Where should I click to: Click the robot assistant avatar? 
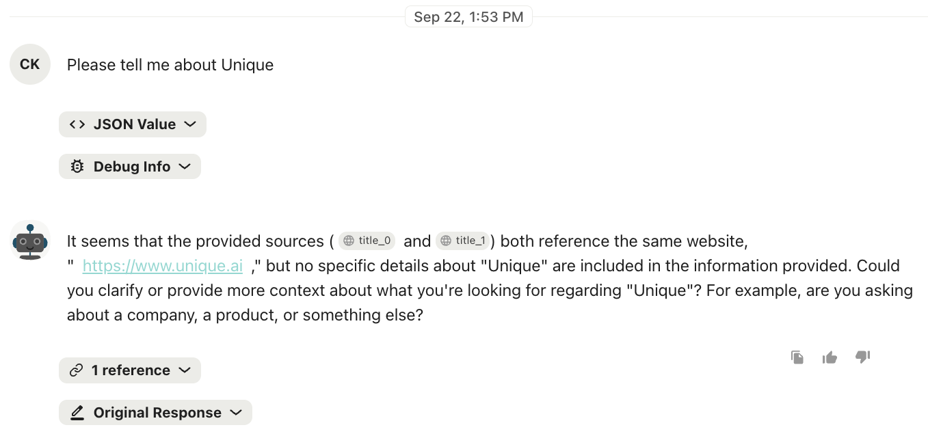coord(30,241)
